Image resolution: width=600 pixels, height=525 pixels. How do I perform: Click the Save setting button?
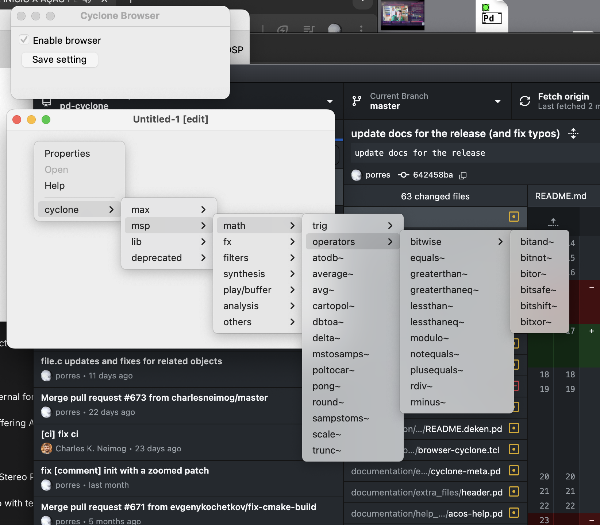coord(59,59)
